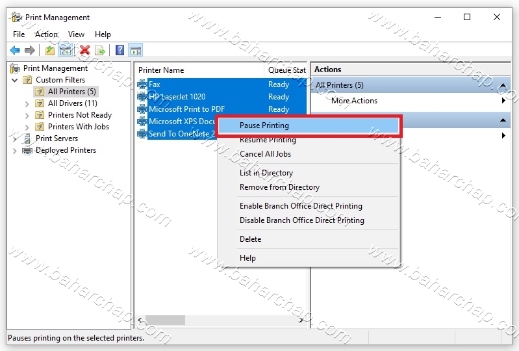519x351 pixels.
Task: Select the Printers Not Ready label
Action: (x=80, y=115)
